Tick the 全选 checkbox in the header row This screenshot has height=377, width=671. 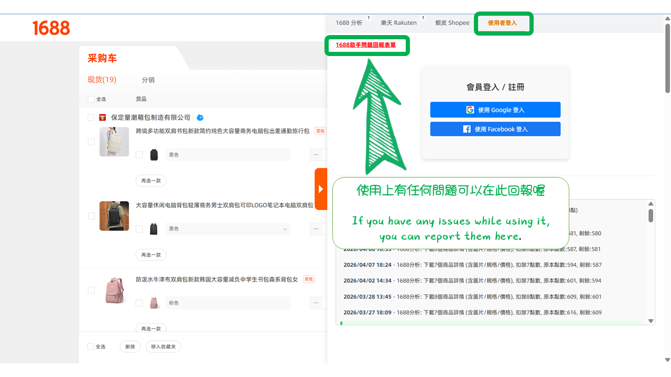coord(91,99)
